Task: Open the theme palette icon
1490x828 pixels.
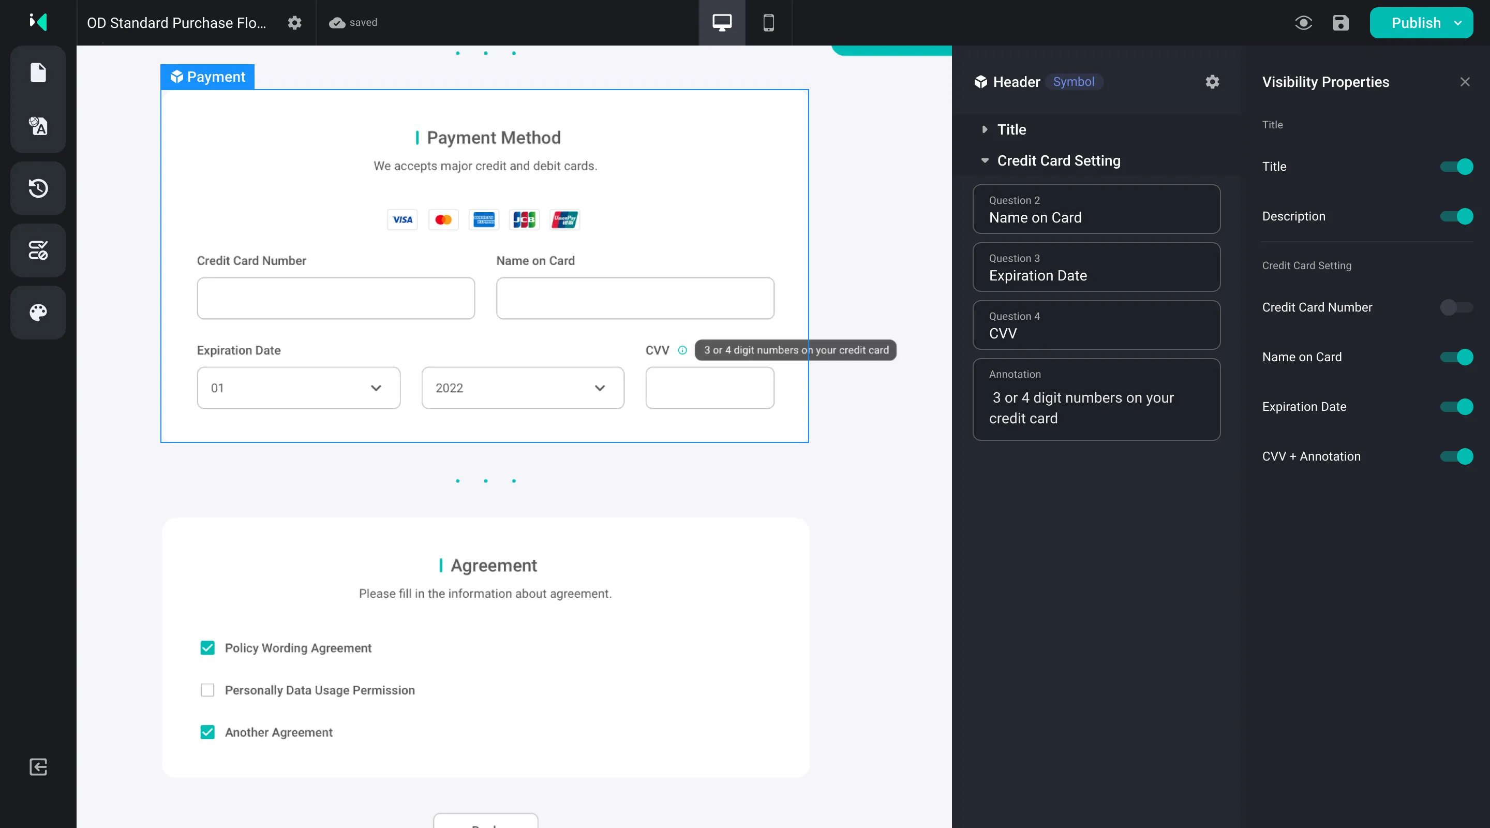Action: click(x=38, y=313)
